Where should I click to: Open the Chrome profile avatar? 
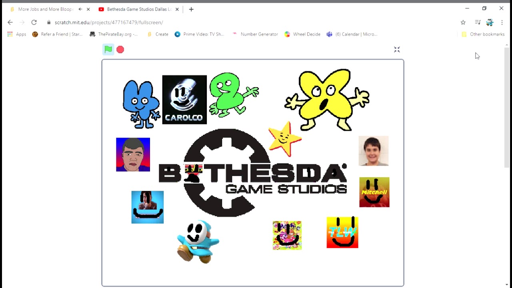490,22
